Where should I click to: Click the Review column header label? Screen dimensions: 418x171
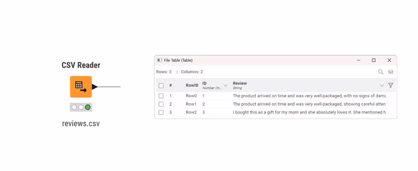click(x=240, y=84)
